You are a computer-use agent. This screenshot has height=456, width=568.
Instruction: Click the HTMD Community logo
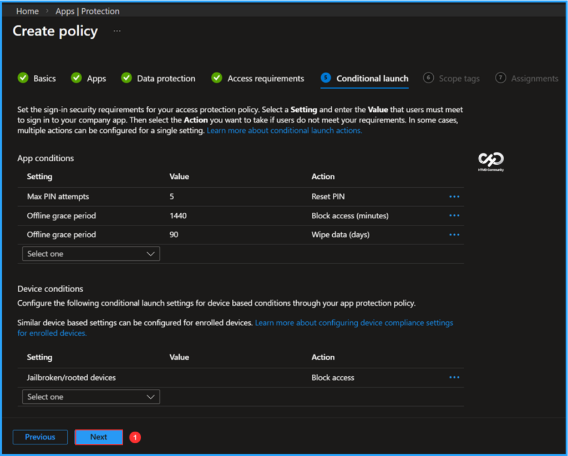tap(490, 161)
